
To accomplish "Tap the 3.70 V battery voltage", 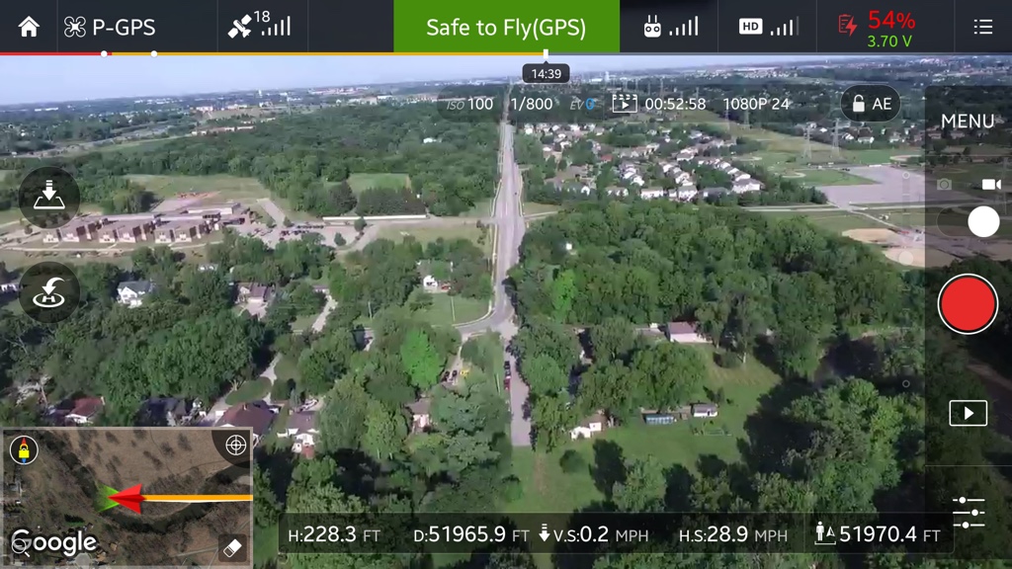I will coord(889,41).
